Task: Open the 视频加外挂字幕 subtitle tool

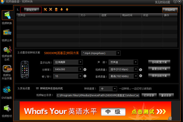Action: point(7,72)
